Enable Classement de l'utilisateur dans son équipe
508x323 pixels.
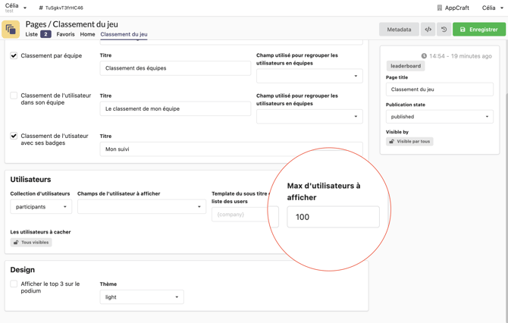(x=14, y=96)
